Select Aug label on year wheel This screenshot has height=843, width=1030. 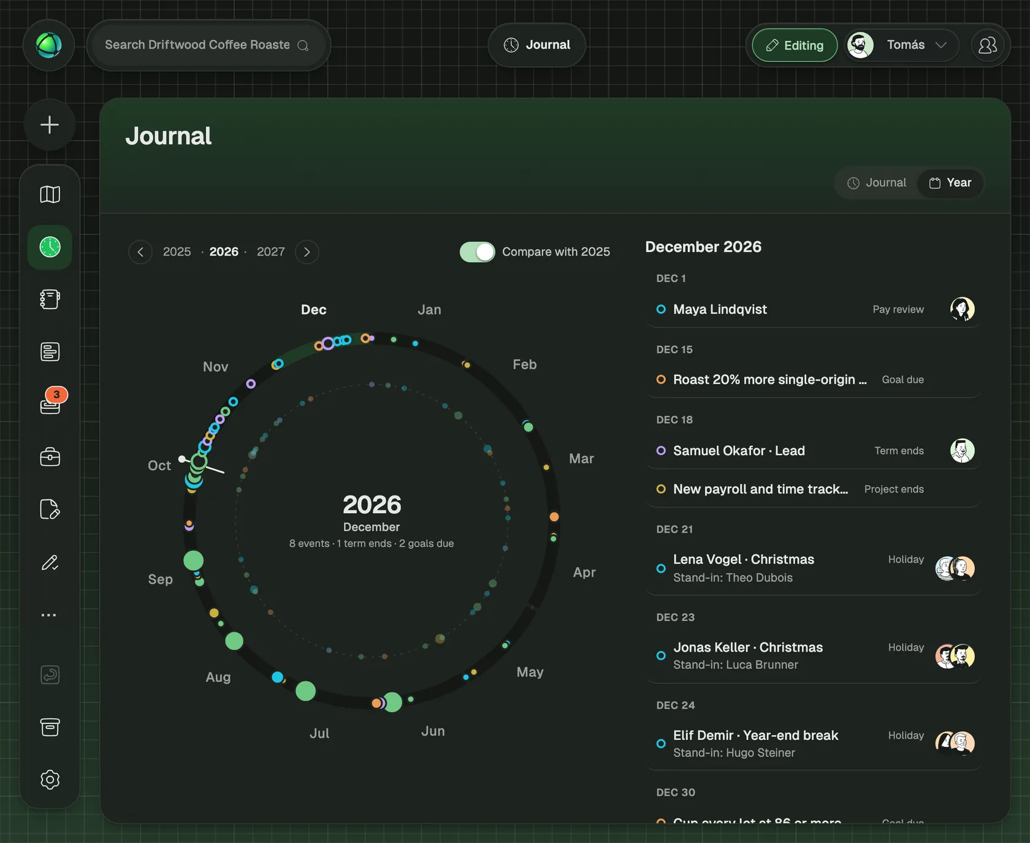click(x=218, y=677)
